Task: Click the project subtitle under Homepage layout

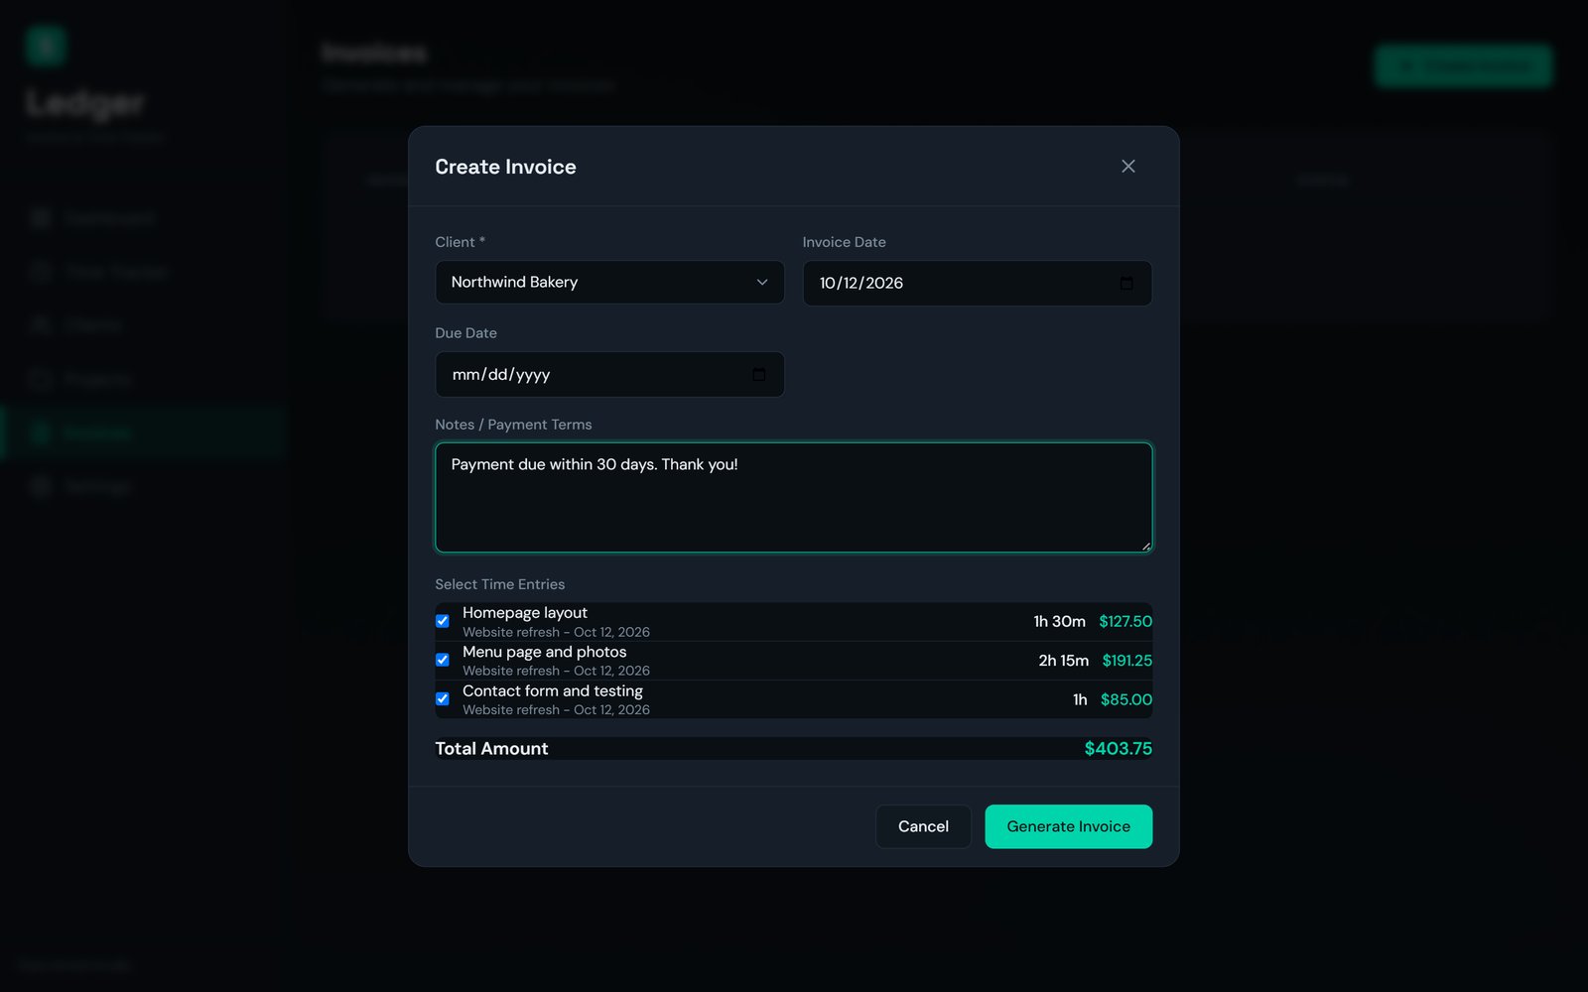Action: point(556,632)
